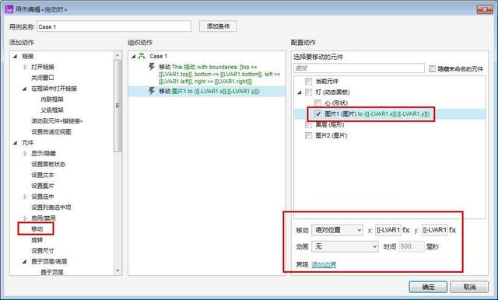Check the 当前元件 checkbox
The width and height of the screenshot is (498, 300).
point(308,81)
